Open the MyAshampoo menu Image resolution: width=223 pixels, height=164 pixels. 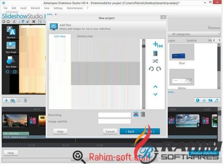pos(74,8)
